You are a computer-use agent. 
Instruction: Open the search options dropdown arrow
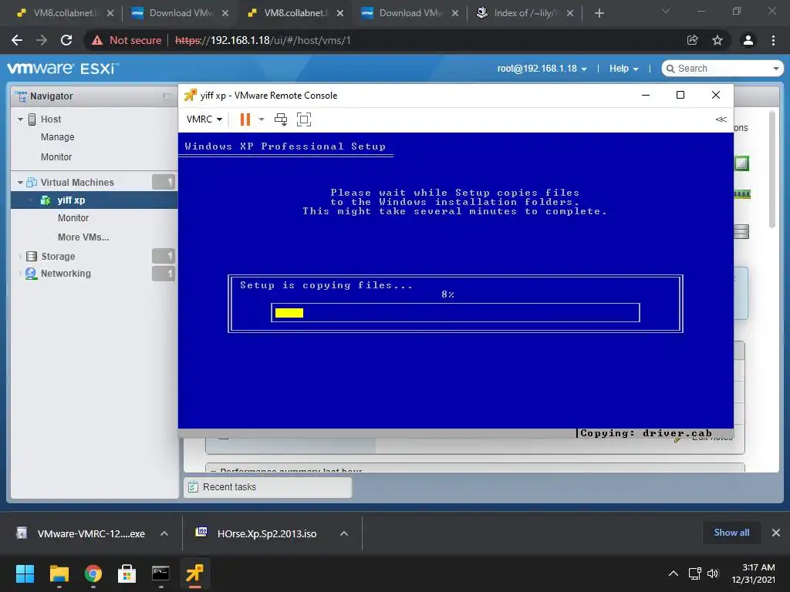[x=776, y=69]
